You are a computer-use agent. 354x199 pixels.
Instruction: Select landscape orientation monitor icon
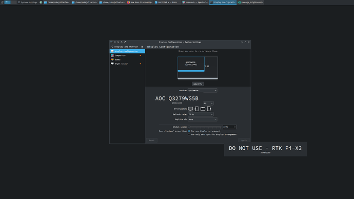(x=190, y=109)
